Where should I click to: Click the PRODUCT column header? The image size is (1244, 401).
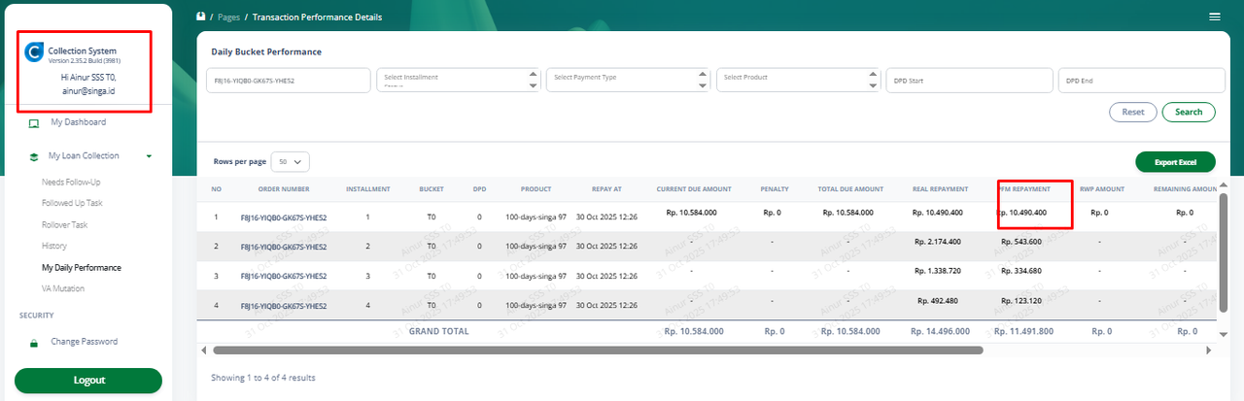click(x=536, y=189)
